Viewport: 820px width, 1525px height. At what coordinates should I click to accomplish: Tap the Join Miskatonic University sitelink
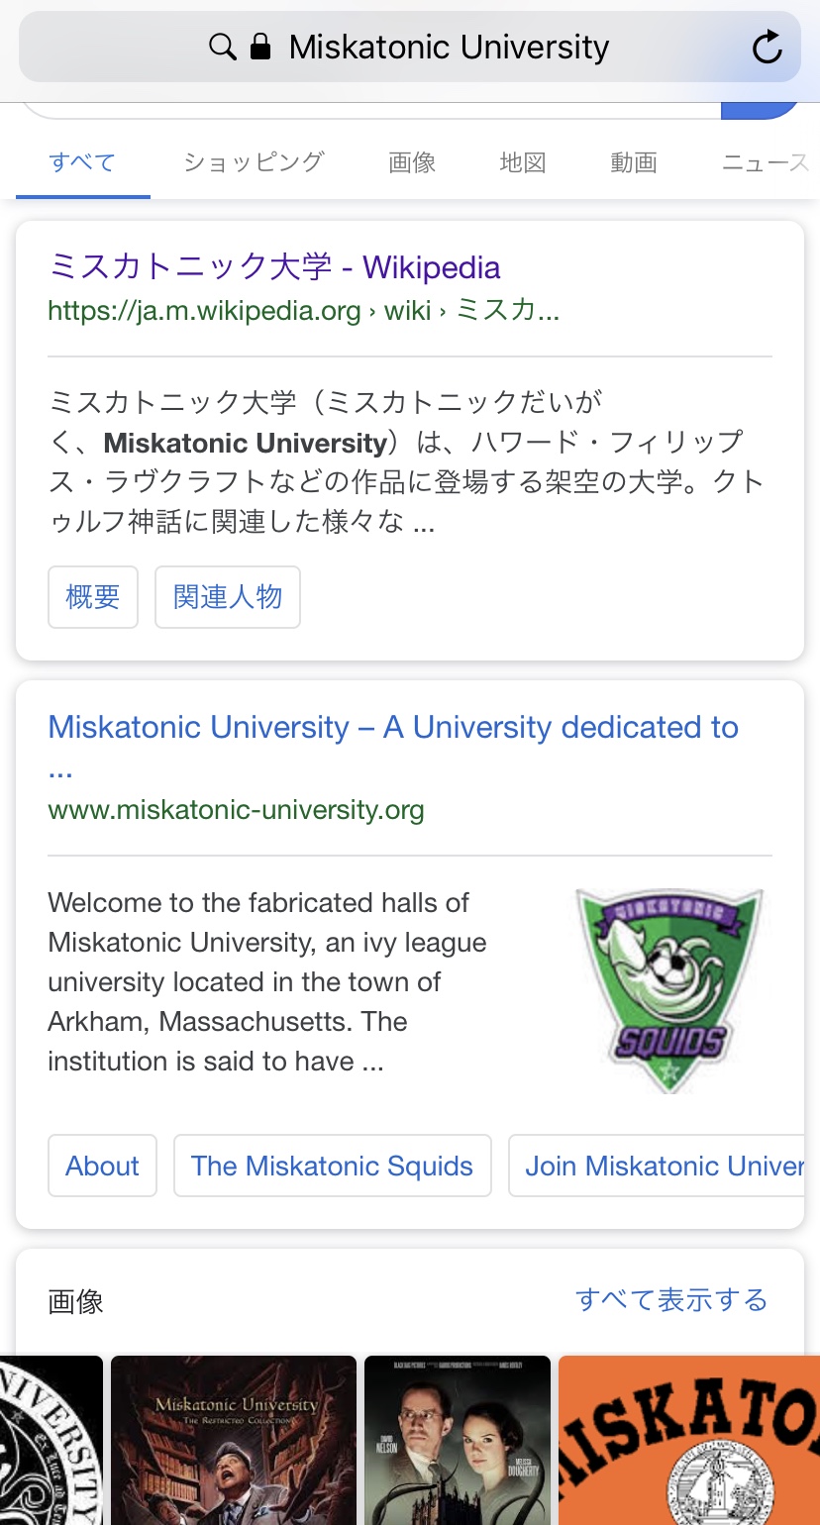point(664,1166)
